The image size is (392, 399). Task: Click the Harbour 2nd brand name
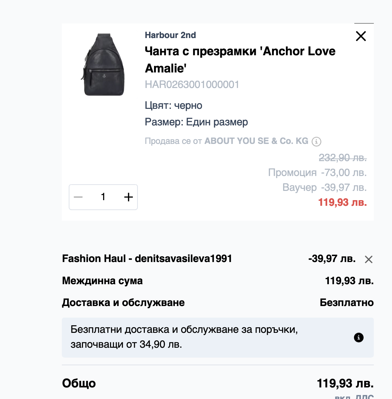tap(170, 35)
